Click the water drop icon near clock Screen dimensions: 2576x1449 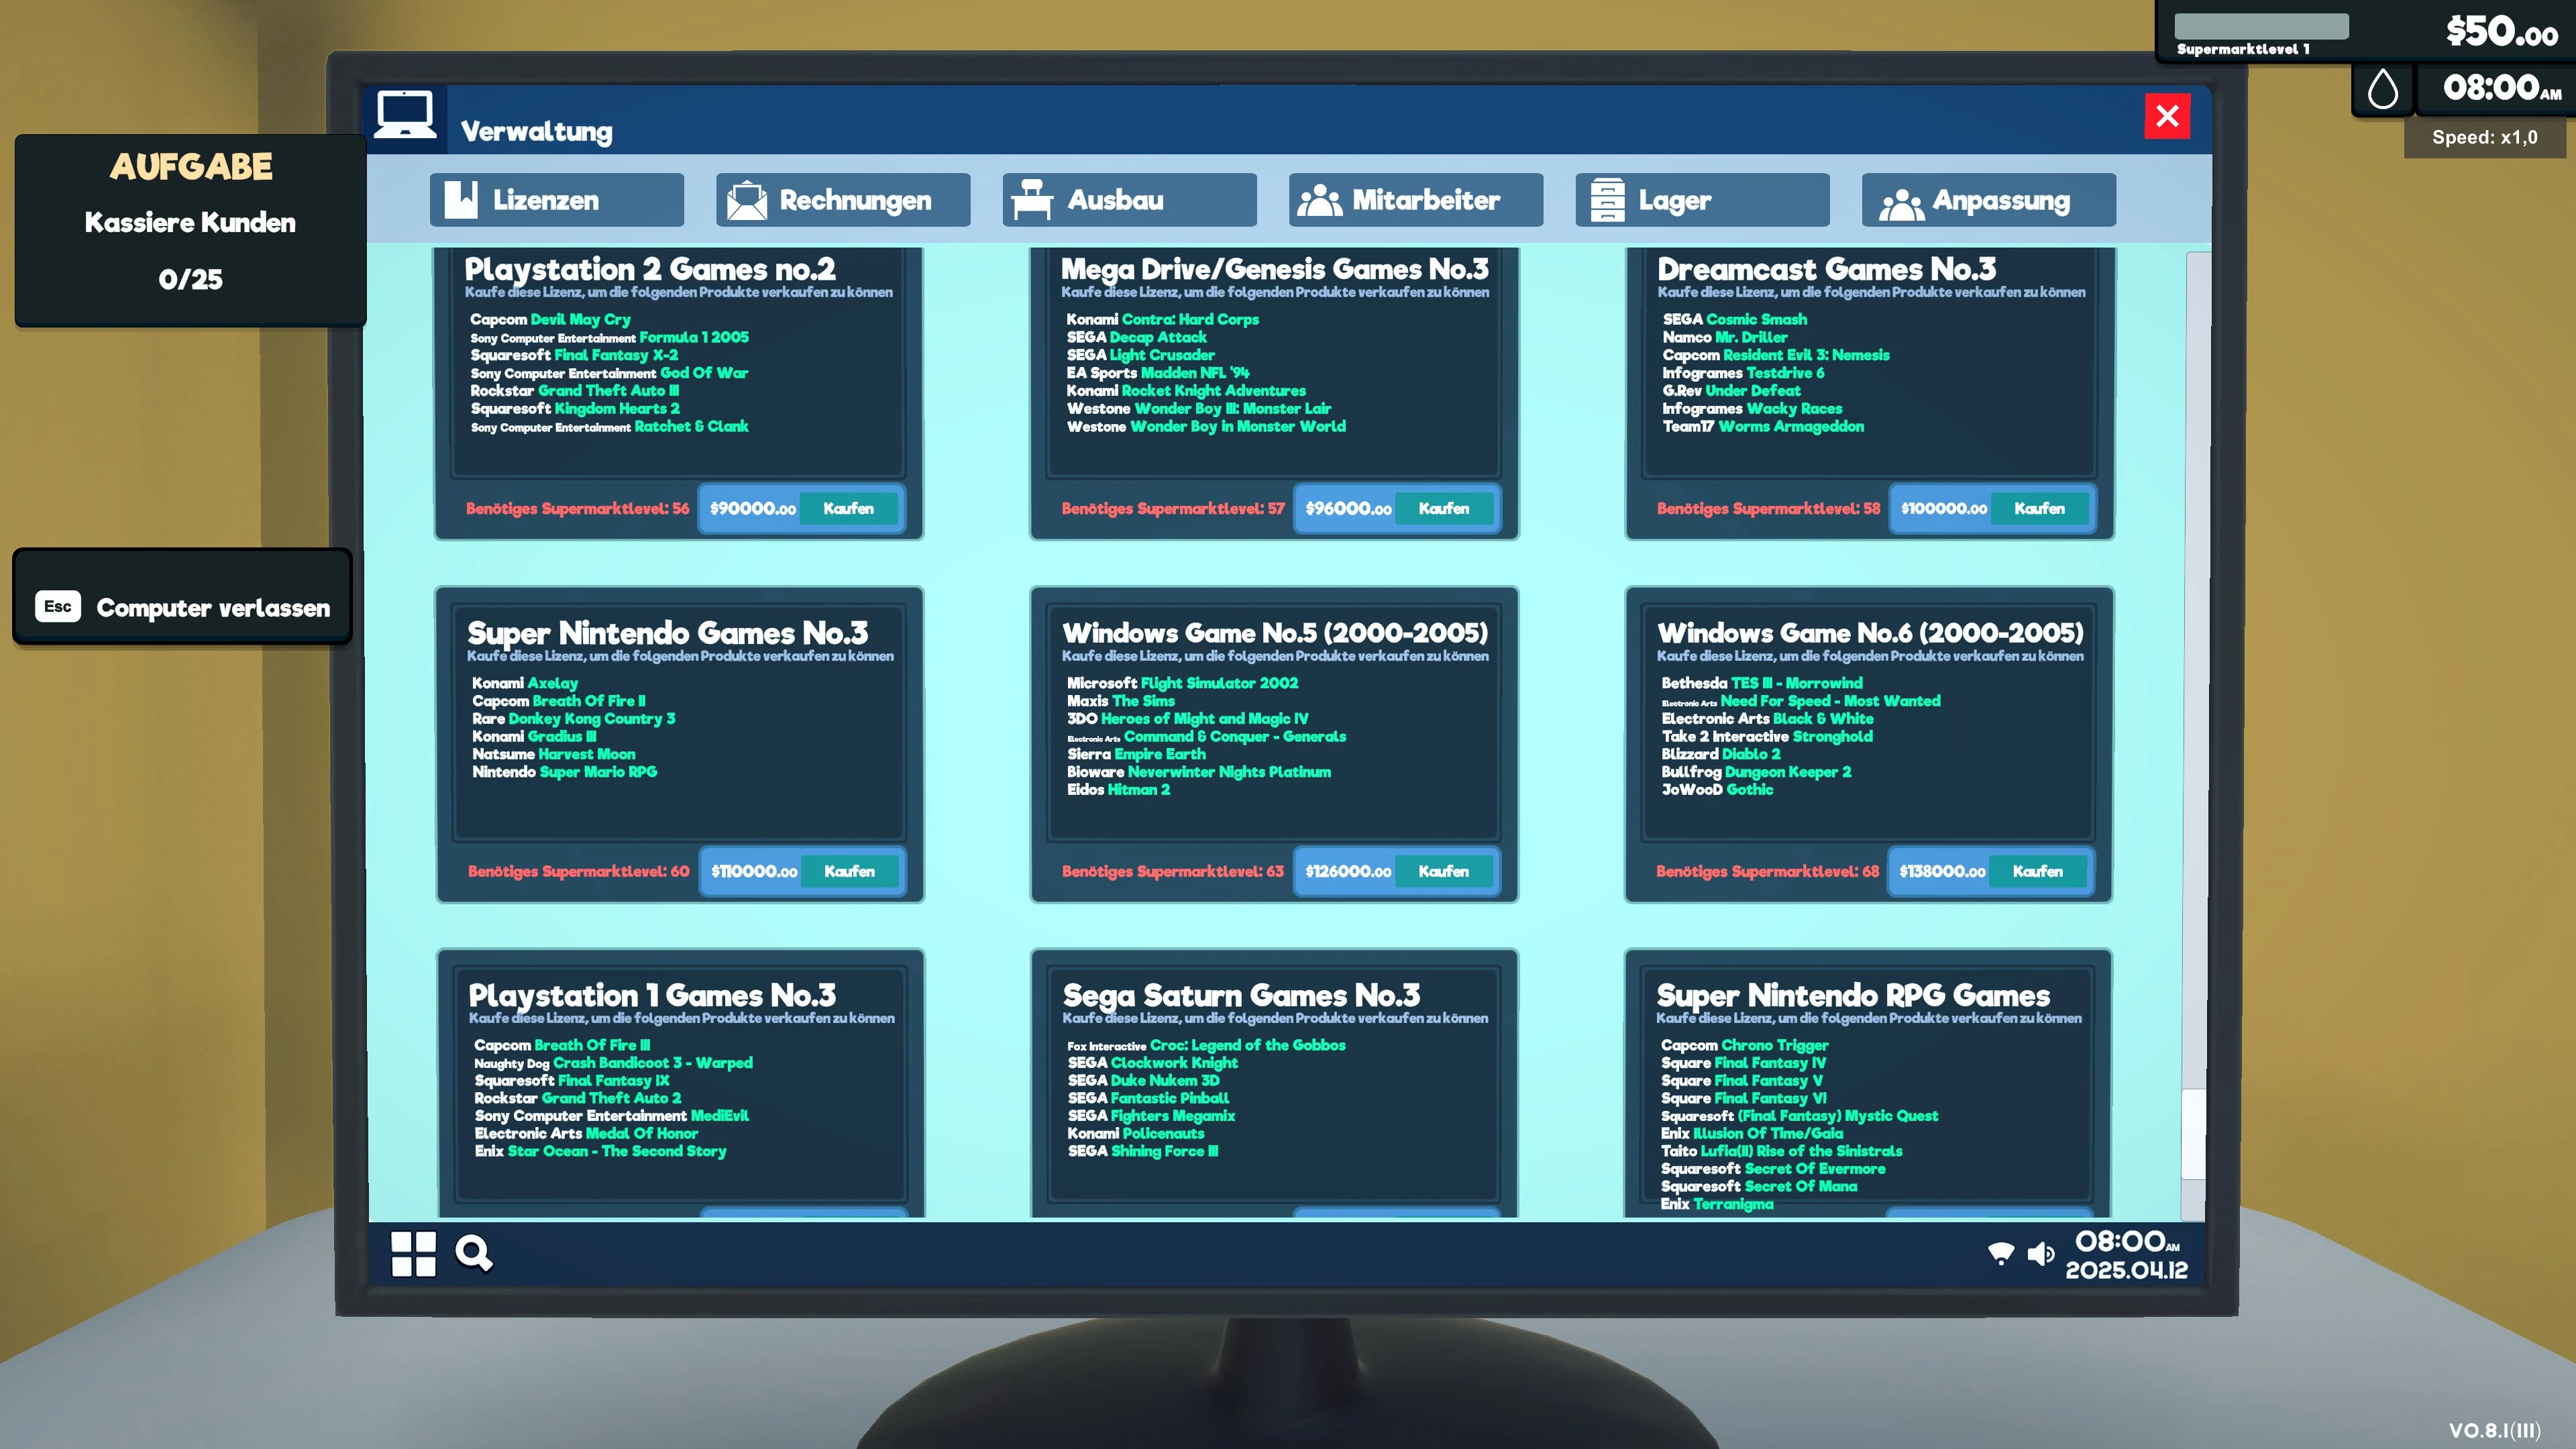[x=2383, y=89]
